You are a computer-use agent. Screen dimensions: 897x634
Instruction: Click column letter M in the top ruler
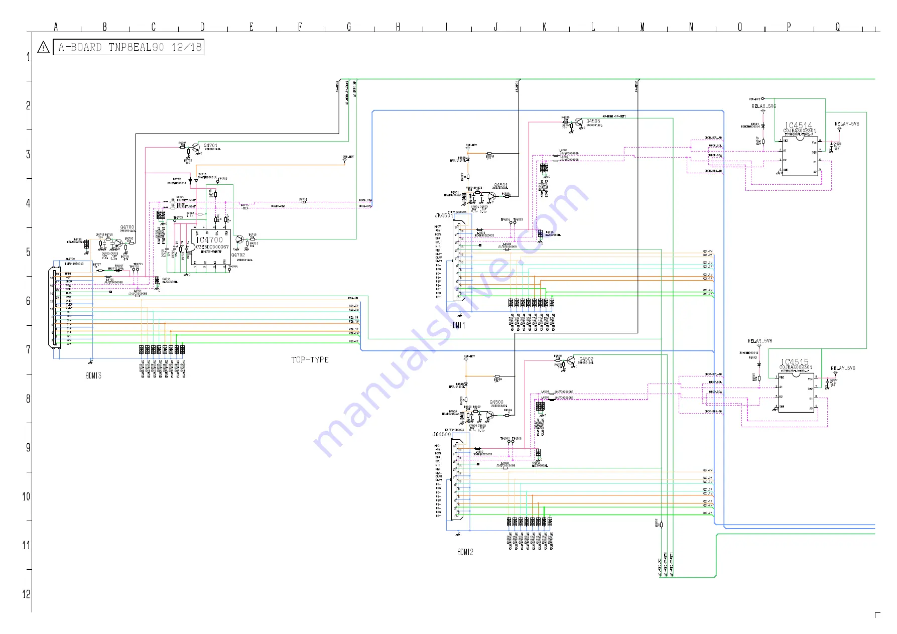coord(642,27)
